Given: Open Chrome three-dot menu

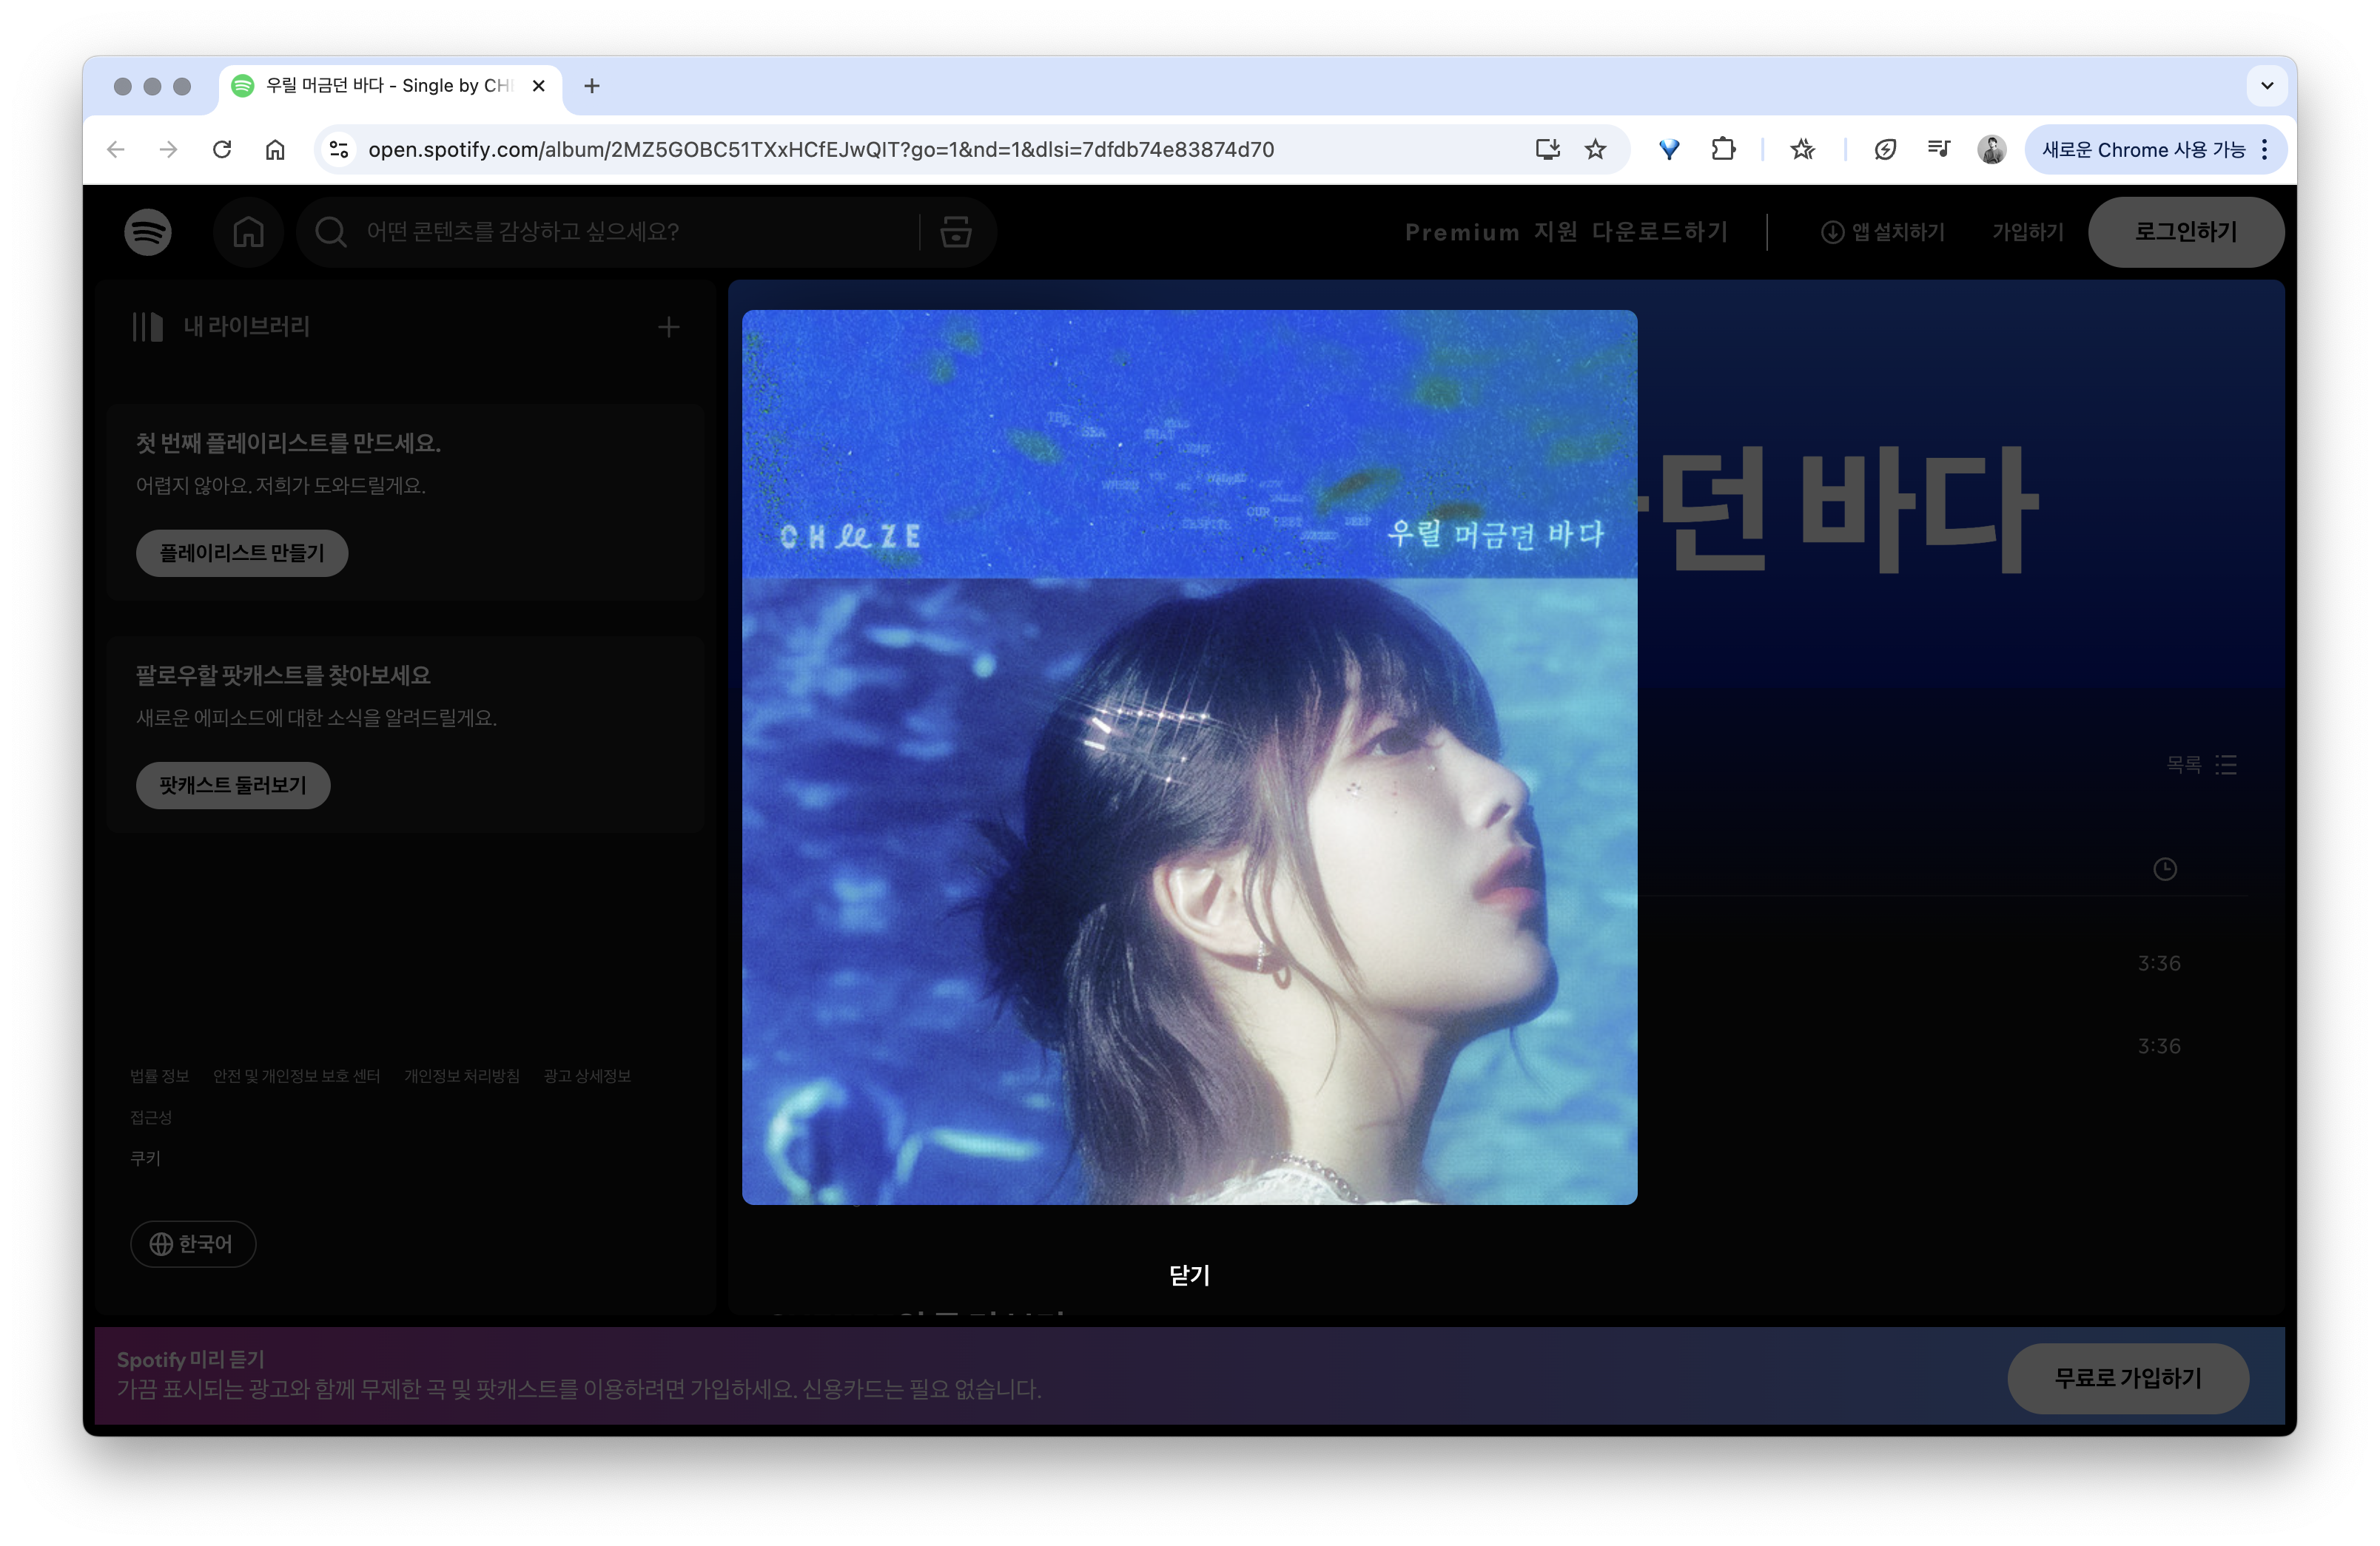Looking at the screenshot, I should tap(2264, 150).
